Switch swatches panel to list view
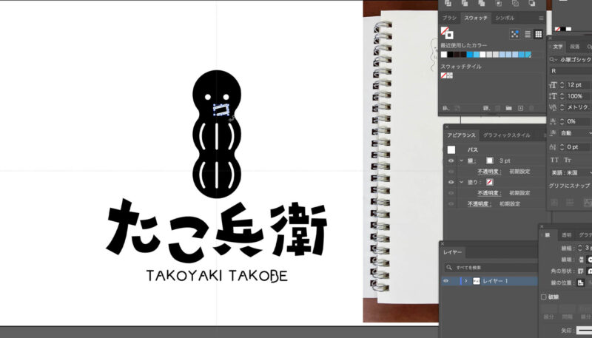592x338 pixels. click(x=528, y=34)
